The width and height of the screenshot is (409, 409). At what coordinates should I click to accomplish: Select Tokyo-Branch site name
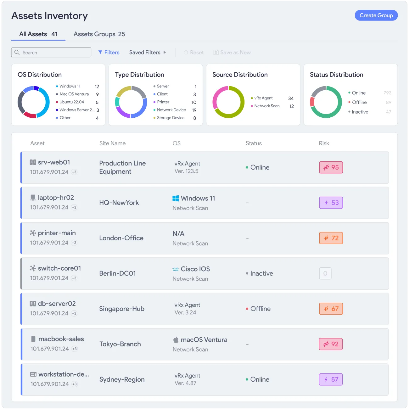(120, 344)
